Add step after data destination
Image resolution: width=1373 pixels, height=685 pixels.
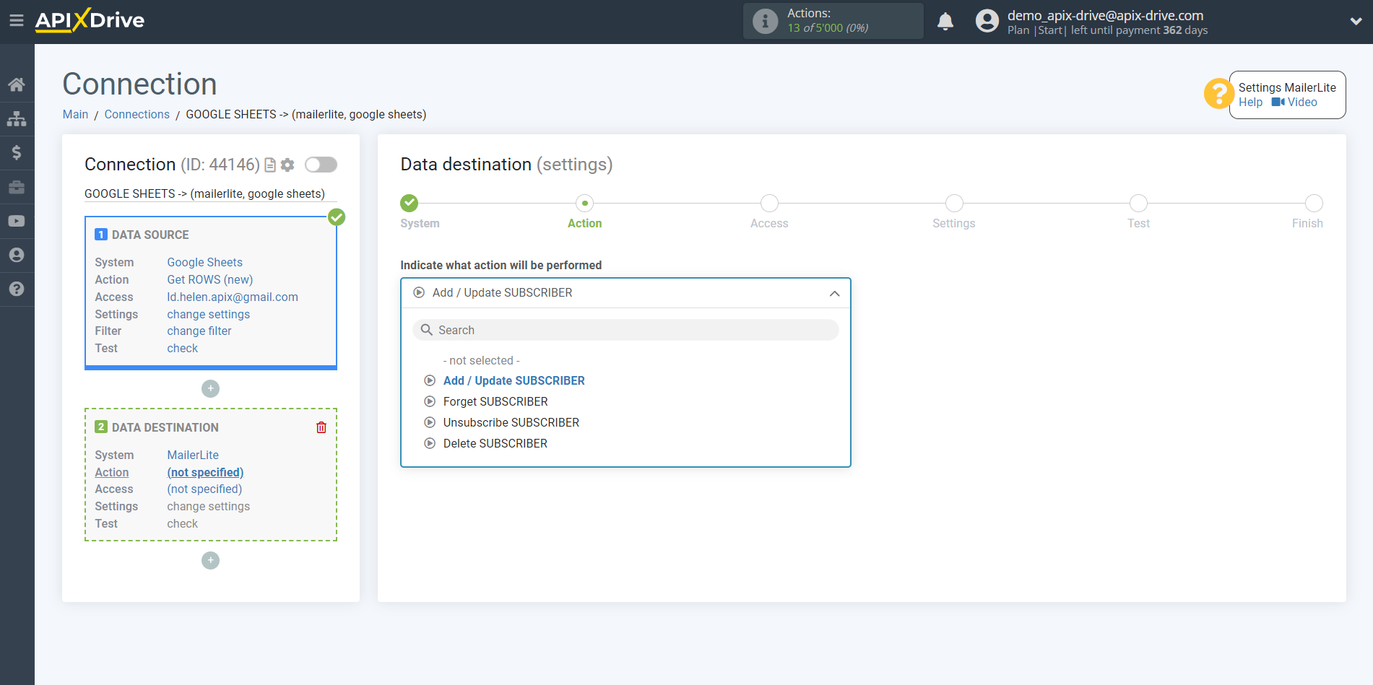[210, 560]
